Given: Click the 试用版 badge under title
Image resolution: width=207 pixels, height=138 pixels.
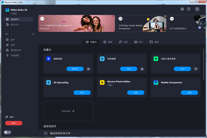Looking at the screenshot, I should [14, 13].
